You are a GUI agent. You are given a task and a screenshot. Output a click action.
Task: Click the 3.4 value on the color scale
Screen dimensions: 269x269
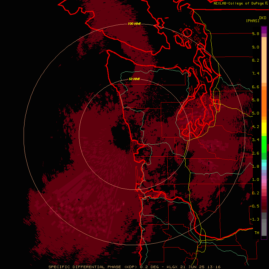tap(256, 140)
